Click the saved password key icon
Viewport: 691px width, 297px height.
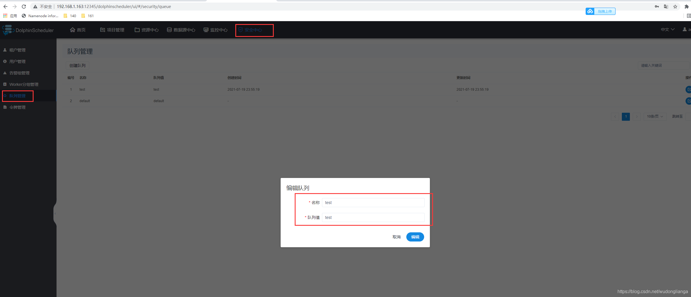[x=657, y=7]
